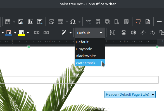Click the Header (Default Page Style) button
Screen dimensions: 164x111
point(130,94)
